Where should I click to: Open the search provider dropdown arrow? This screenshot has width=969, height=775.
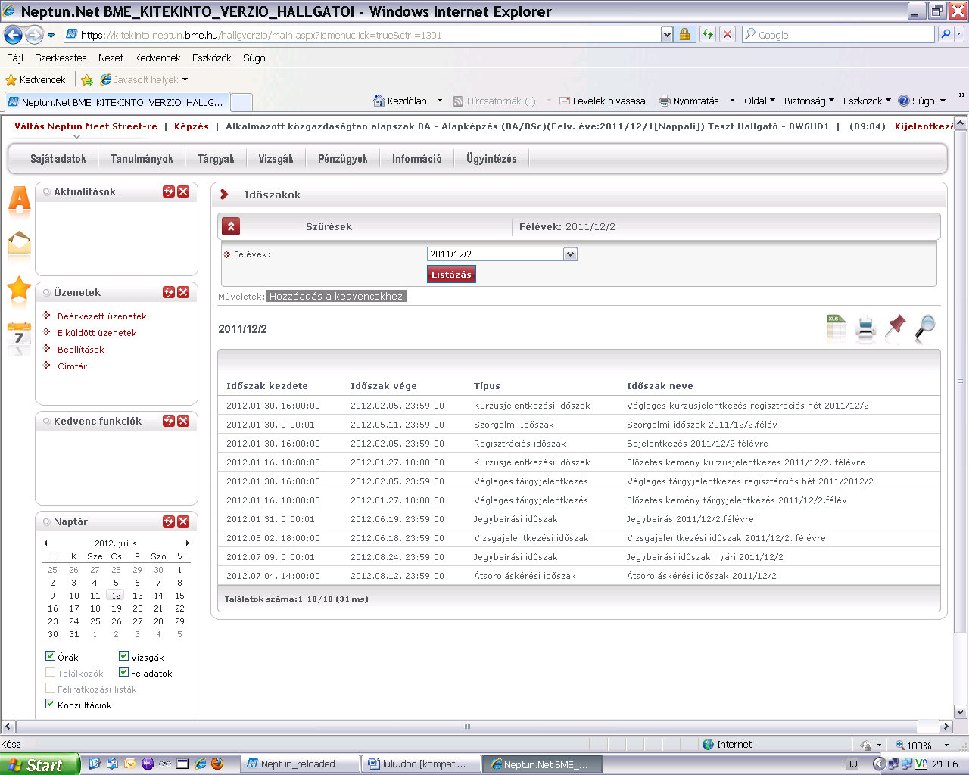point(959,34)
